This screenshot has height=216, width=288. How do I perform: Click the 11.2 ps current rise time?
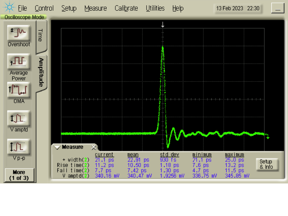pyautogui.click(x=105, y=165)
